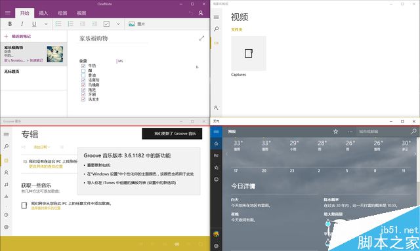
Task: Check the 香油 to-do item
Action: (x=83, y=75)
